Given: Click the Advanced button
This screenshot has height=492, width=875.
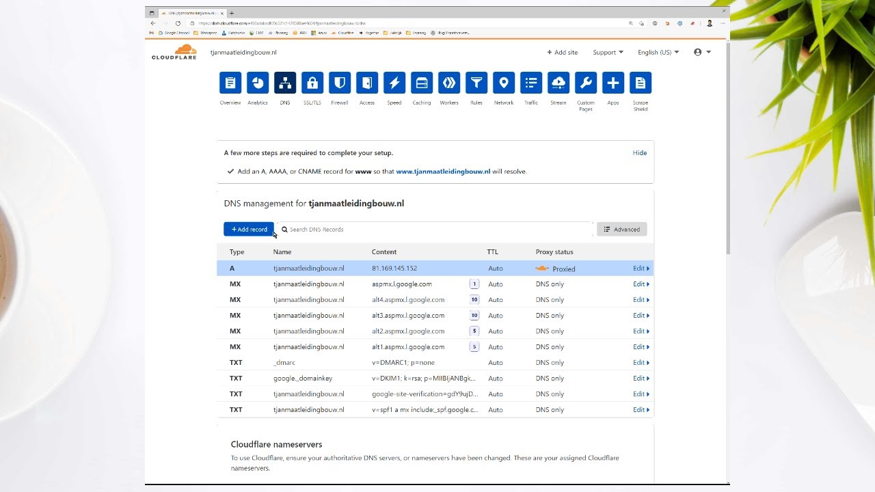Looking at the screenshot, I should (x=622, y=230).
